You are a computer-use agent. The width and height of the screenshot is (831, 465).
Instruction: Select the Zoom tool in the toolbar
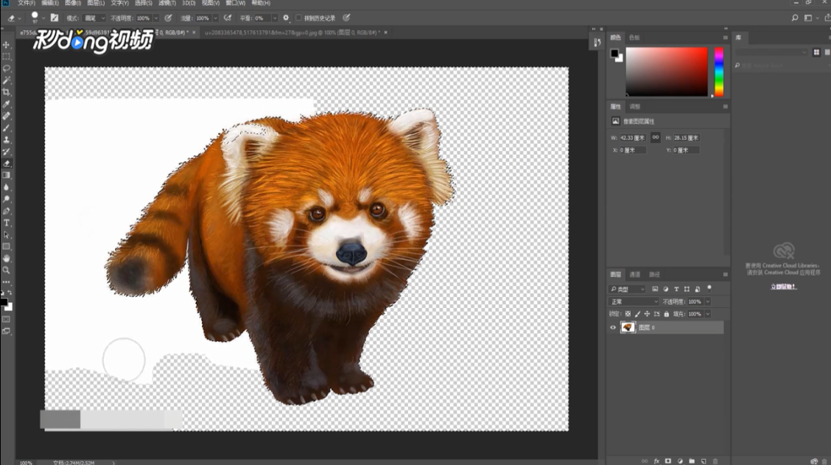tap(7, 270)
